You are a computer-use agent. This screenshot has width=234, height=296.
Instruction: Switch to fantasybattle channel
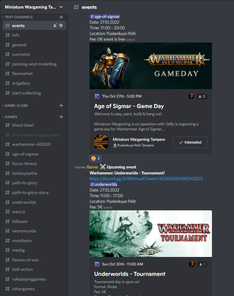tap(34, 173)
